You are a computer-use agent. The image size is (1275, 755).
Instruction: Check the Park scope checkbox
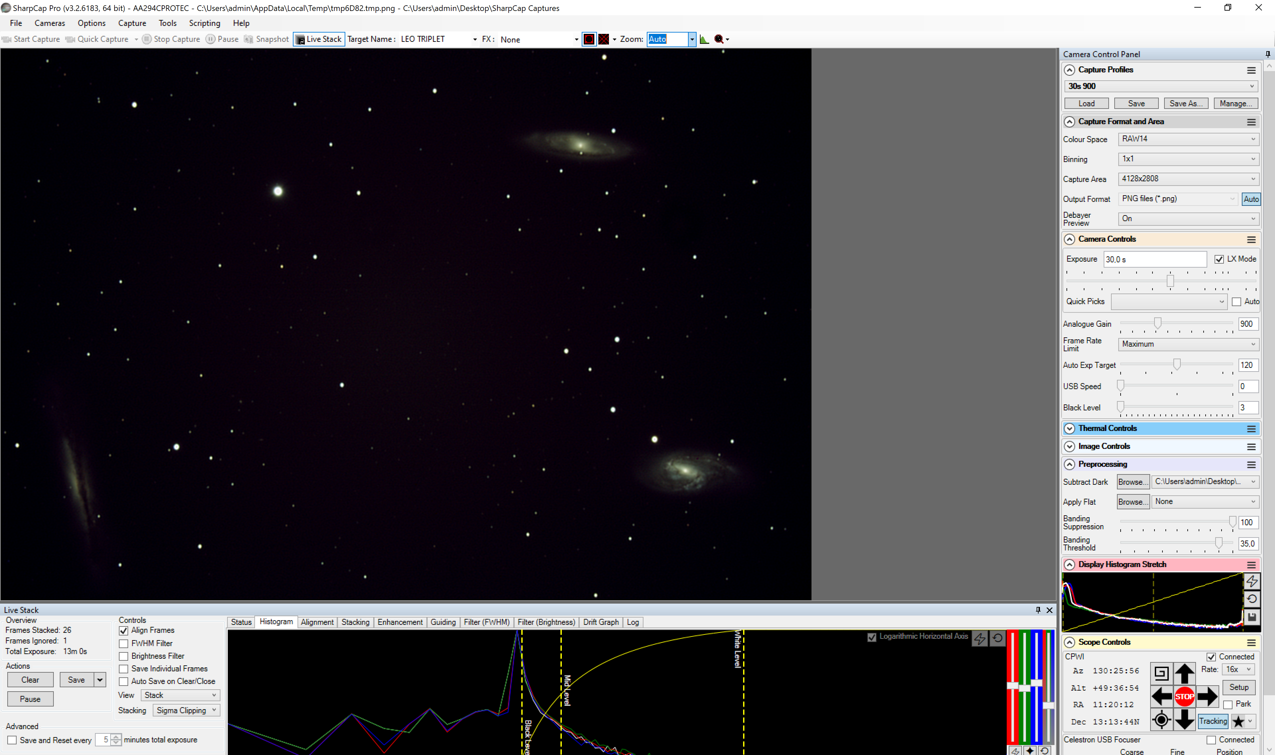1228,705
